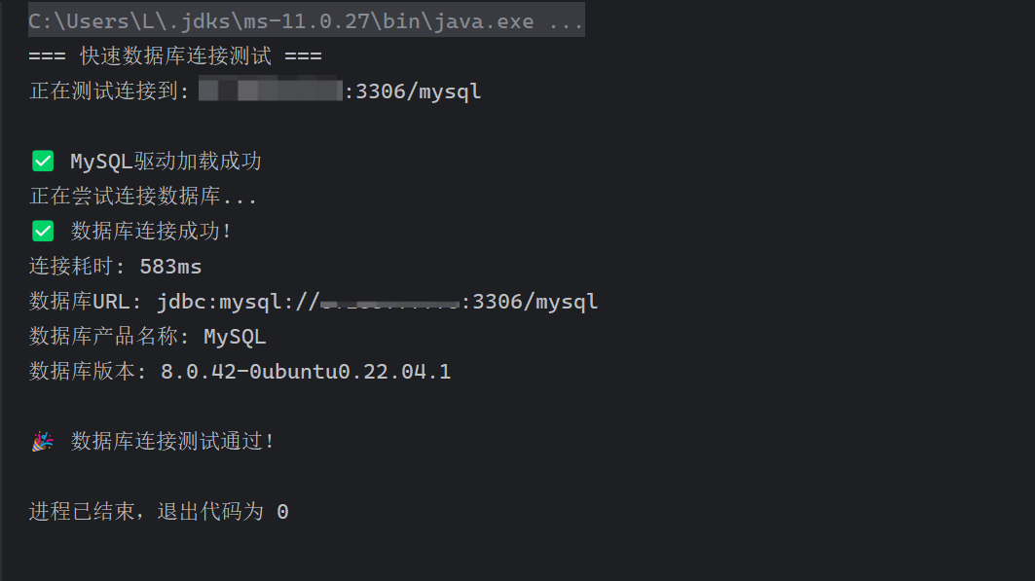
Task: Click the 数据库连接测试通过! message
Action: click(x=173, y=442)
